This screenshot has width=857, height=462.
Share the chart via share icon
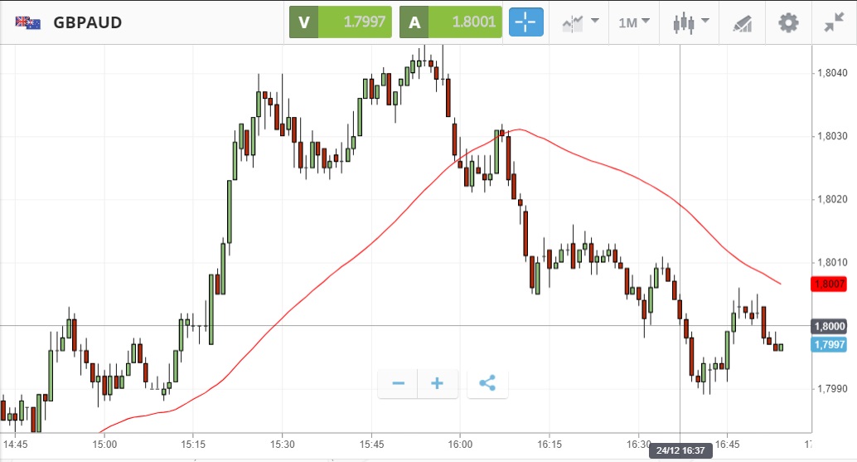[487, 383]
